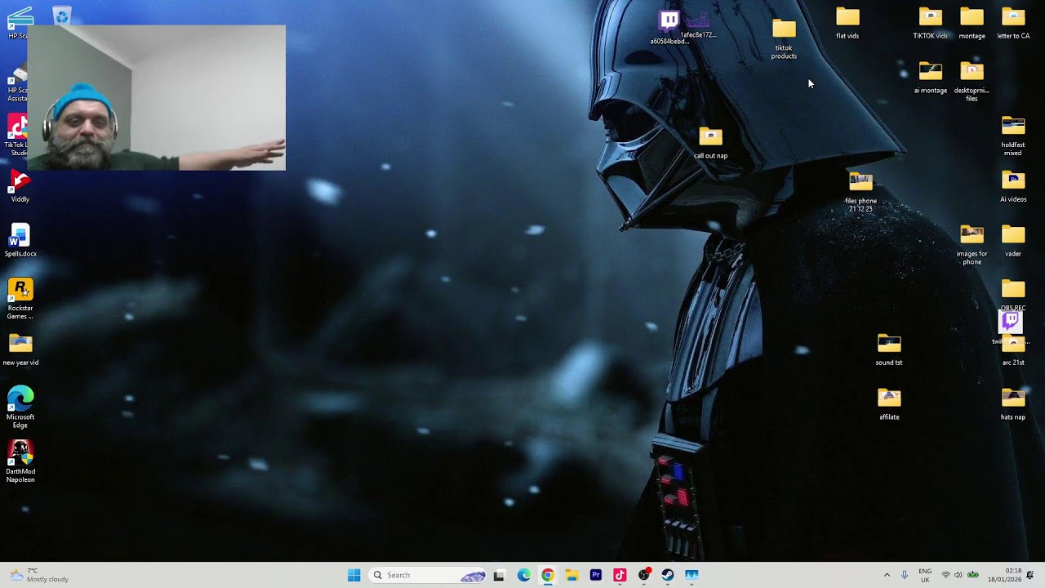1045x588 pixels.
Task: Select the 'Ai videos' folder
Action: [x=1013, y=186]
